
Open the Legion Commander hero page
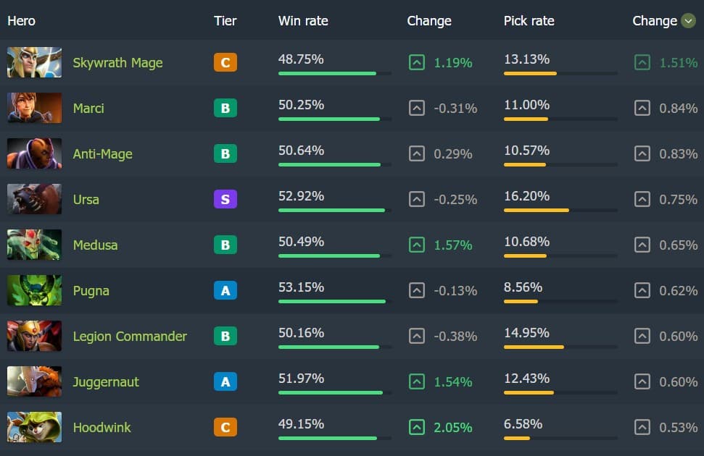tap(131, 336)
